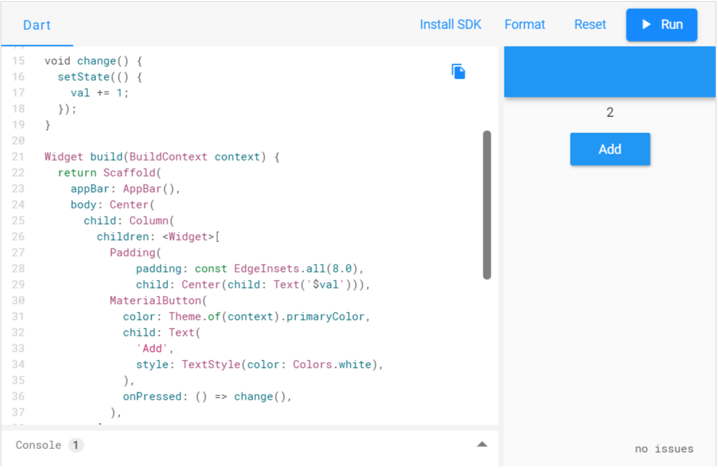Format the code with Format button
The height and width of the screenshot is (470, 718).
[x=525, y=25]
